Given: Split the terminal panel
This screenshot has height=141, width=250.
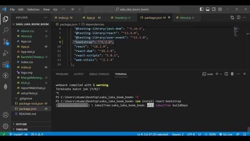Looking at the screenshot, I should [x=226, y=74].
